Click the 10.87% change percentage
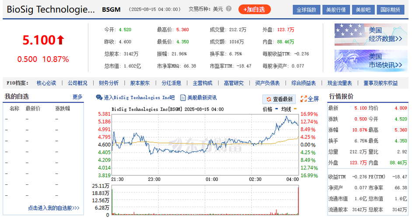The height and width of the screenshot is (218, 412). [x=56, y=59]
